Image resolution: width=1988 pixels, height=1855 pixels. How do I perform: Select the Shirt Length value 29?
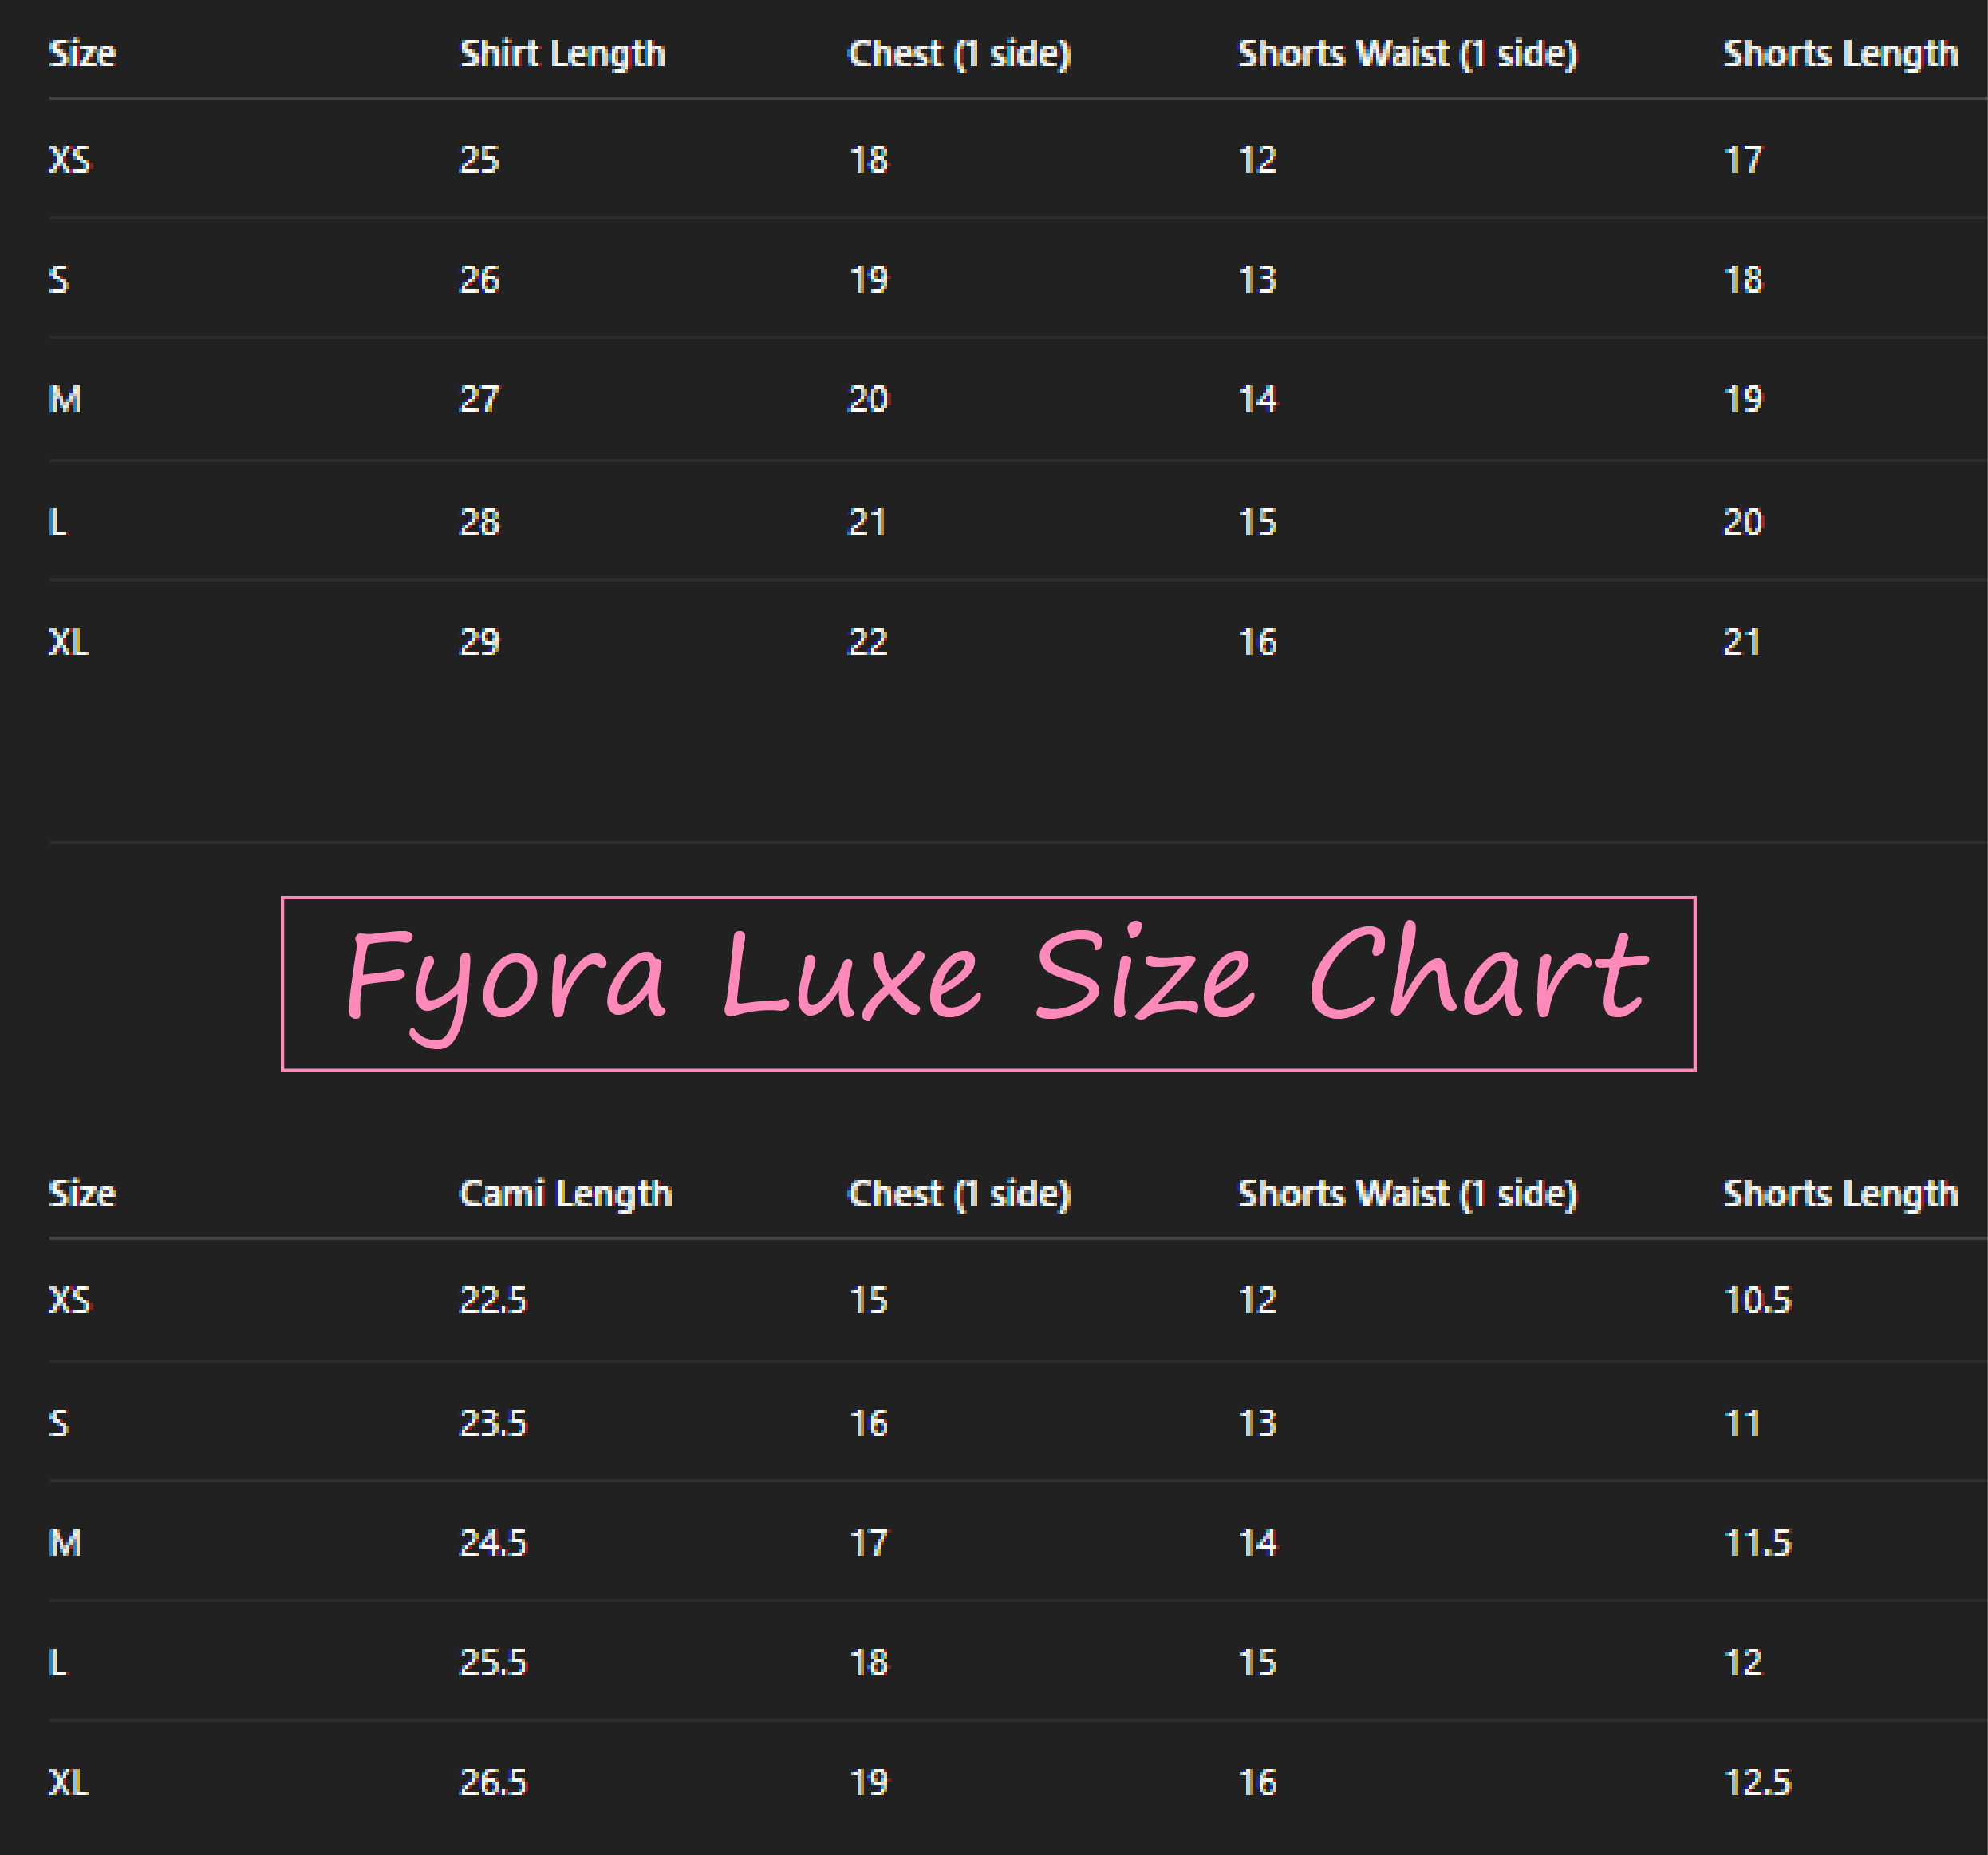(479, 642)
